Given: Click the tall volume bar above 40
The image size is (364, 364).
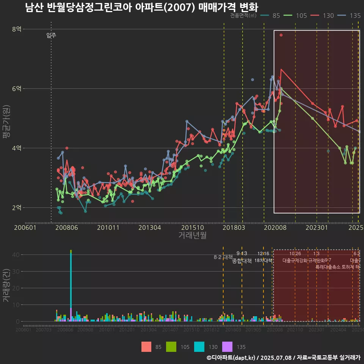Looking at the screenshot, I should point(71,286).
